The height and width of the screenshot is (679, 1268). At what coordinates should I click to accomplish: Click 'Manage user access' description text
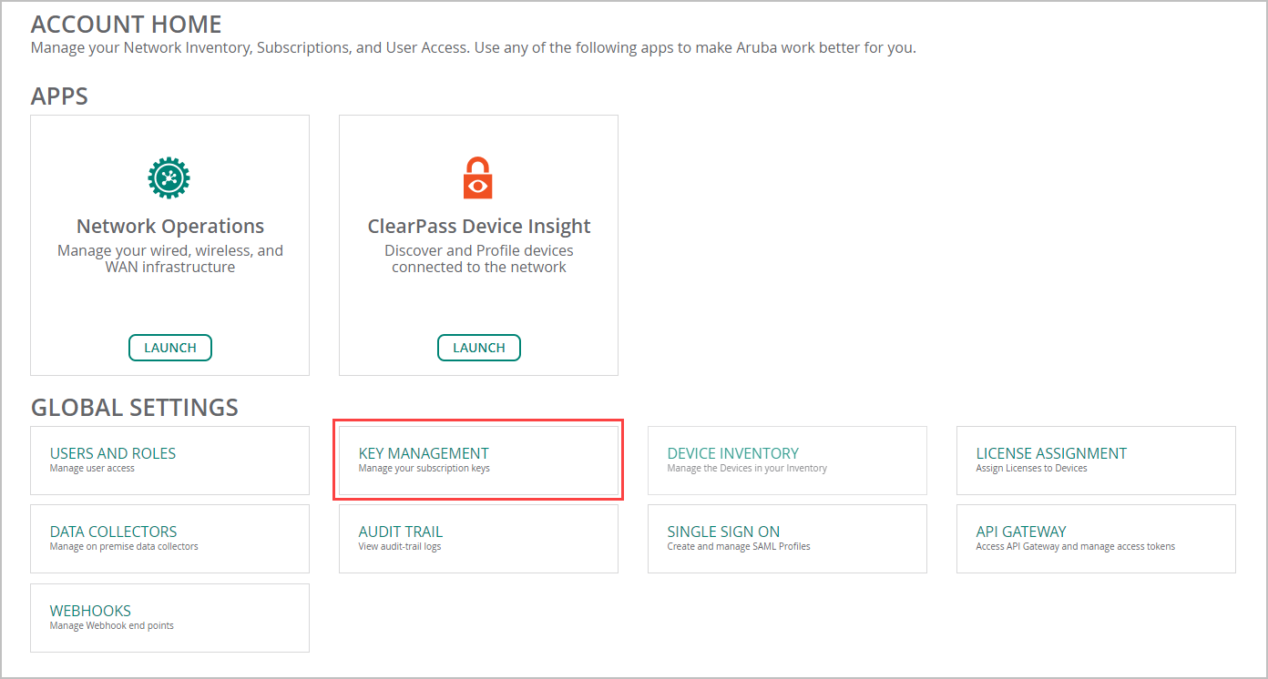(92, 469)
